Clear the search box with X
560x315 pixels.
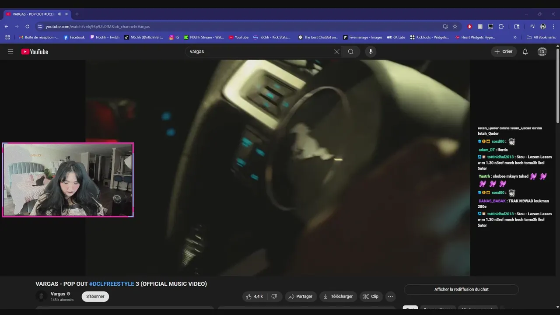click(x=337, y=52)
